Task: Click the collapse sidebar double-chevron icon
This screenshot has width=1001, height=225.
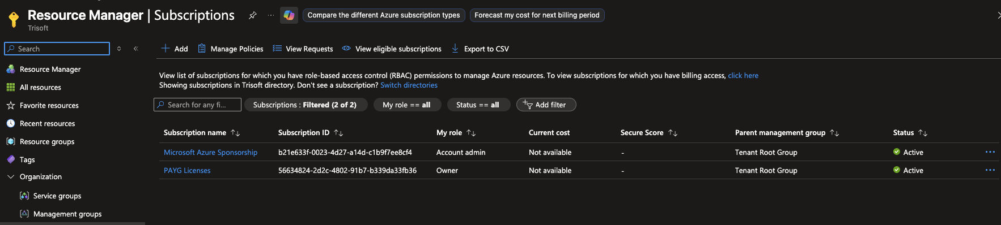Action: click(136, 49)
